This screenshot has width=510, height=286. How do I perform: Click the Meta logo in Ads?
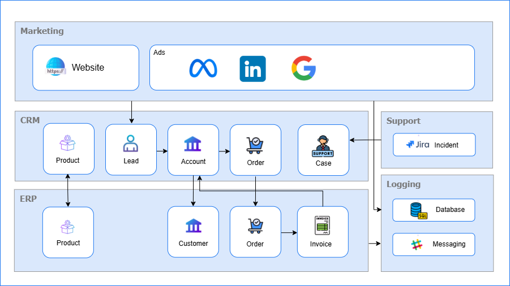pos(203,68)
